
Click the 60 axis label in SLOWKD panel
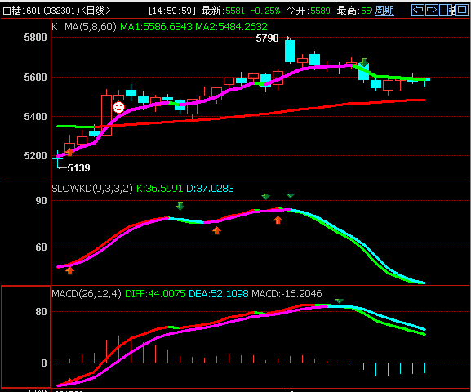41,247
